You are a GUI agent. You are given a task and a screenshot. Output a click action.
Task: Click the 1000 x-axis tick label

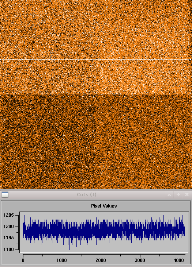(x=62, y=260)
